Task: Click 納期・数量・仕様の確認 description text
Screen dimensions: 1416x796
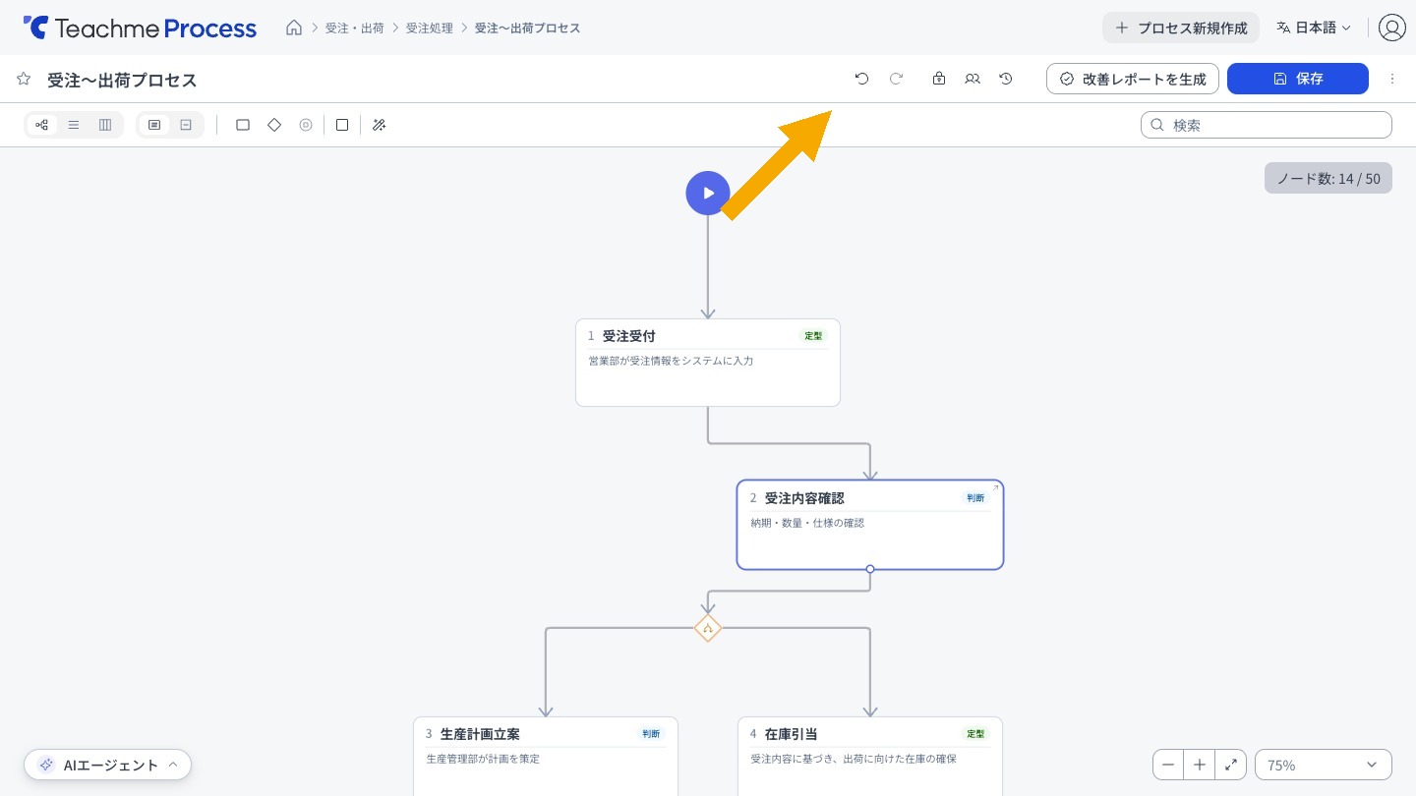Action: click(807, 523)
